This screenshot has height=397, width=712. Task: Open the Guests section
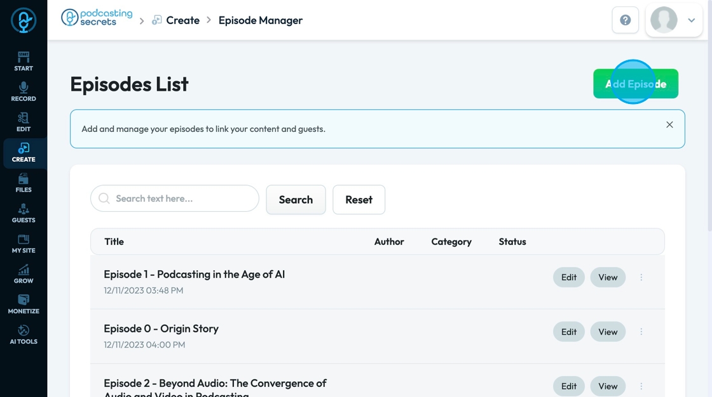click(x=24, y=214)
